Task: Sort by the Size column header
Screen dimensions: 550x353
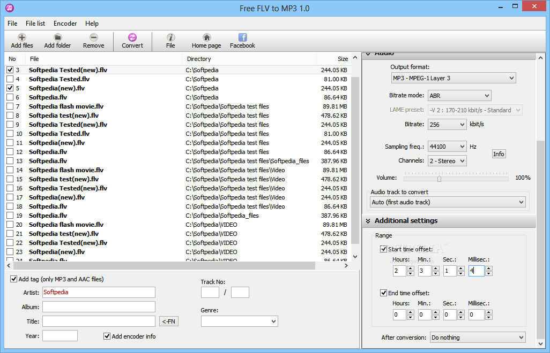Action: (x=333, y=59)
